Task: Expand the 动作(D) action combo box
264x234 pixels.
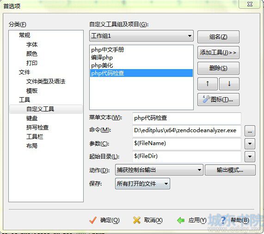Action: pyautogui.click(x=159, y=170)
